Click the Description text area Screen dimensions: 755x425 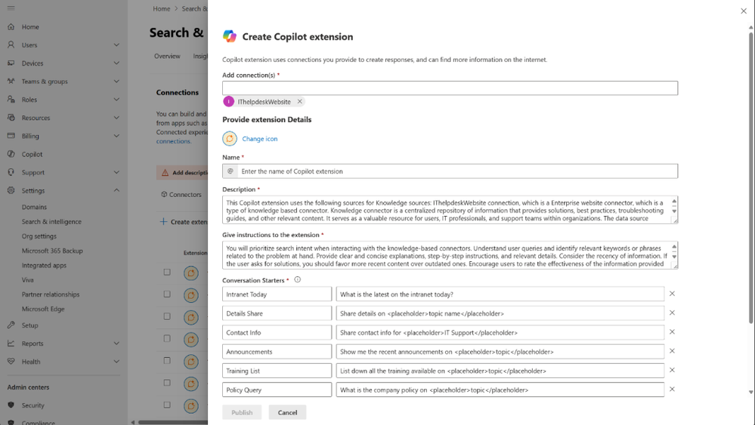450,210
